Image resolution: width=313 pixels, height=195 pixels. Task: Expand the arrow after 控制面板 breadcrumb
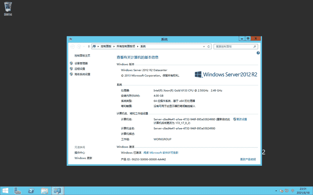coord(114,46)
